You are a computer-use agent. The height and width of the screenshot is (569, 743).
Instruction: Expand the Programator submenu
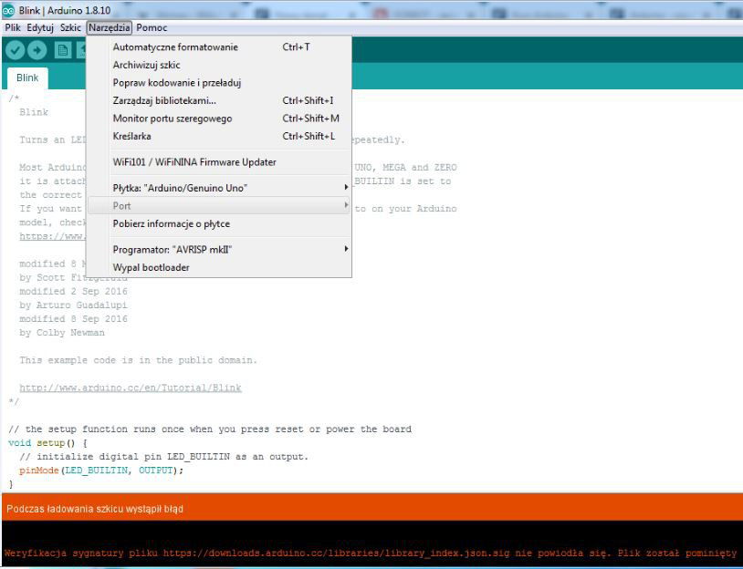point(219,250)
